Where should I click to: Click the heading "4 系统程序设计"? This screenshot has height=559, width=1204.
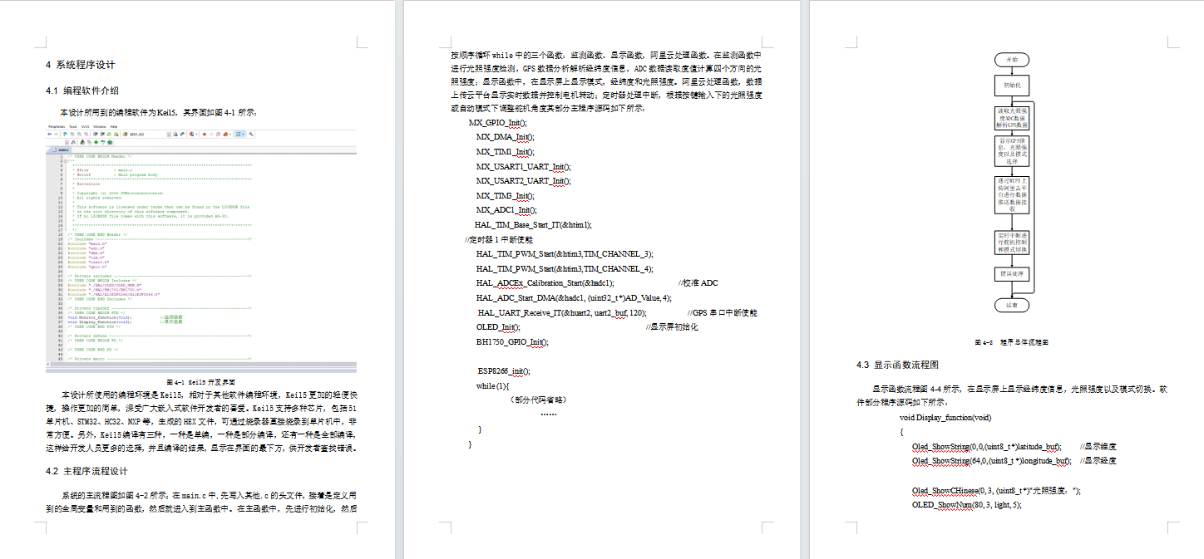tap(81, 65)
